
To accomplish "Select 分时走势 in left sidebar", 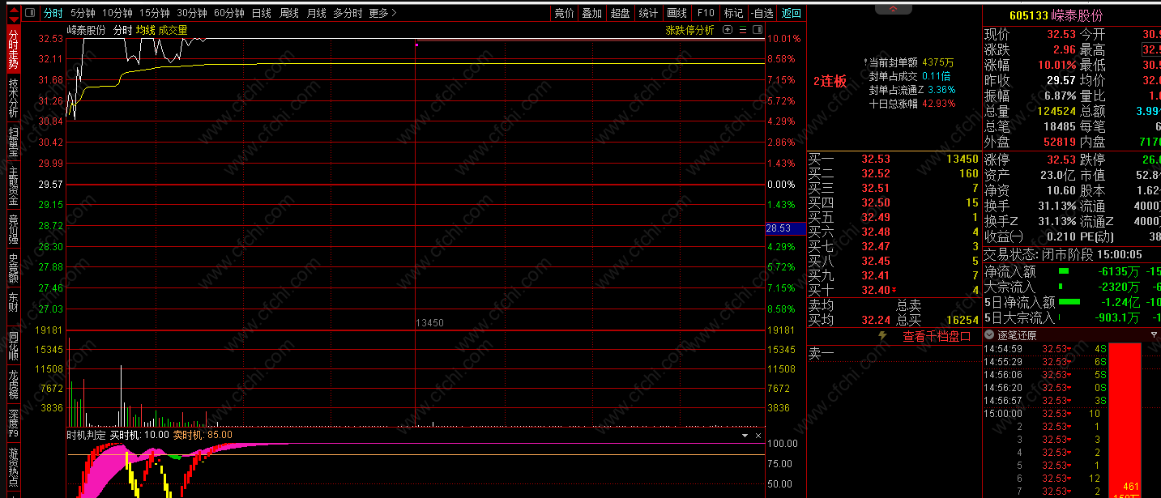I will (13, 50).
